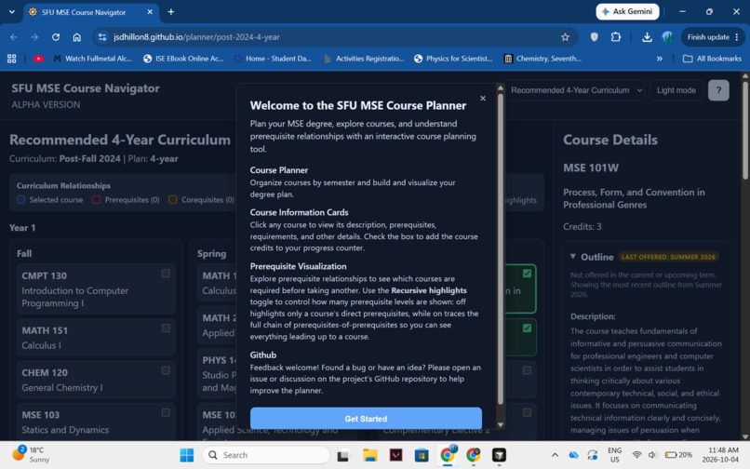Switch to Light mode
This screenshot has height=469, width=750.
click(x=676, y=90)
